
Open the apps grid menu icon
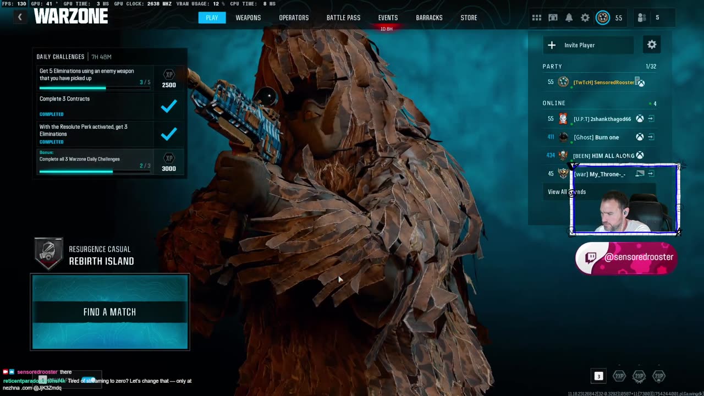pyautogui.click(x=537, y=18)
